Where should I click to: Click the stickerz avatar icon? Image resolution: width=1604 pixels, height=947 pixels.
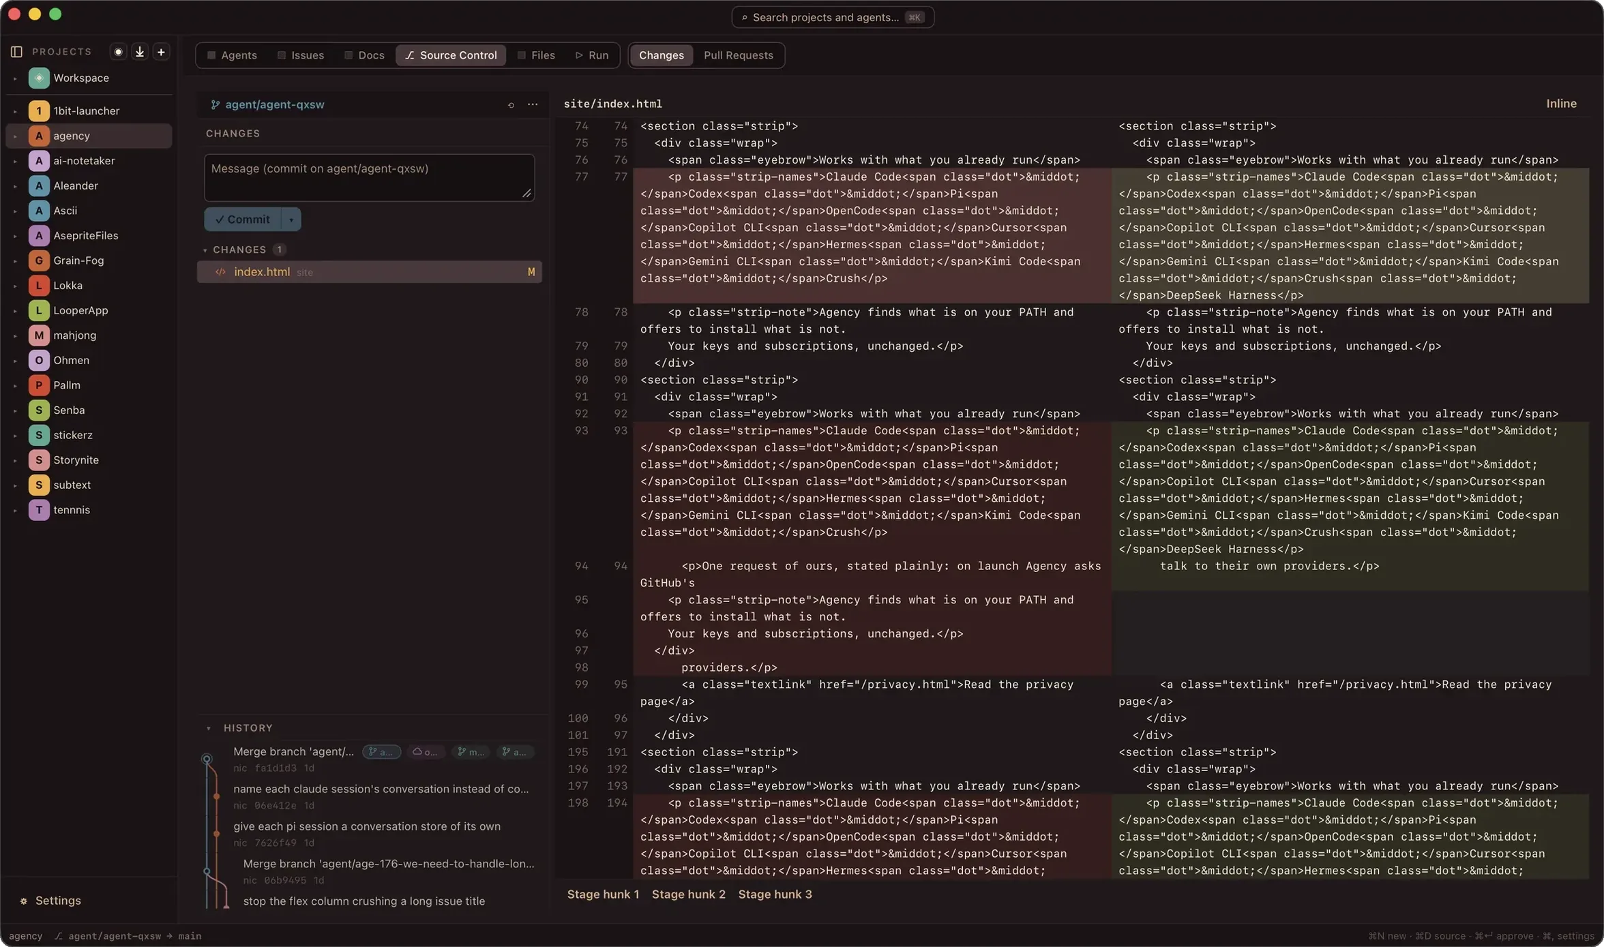pyautogui.click(x=39, y=435)
